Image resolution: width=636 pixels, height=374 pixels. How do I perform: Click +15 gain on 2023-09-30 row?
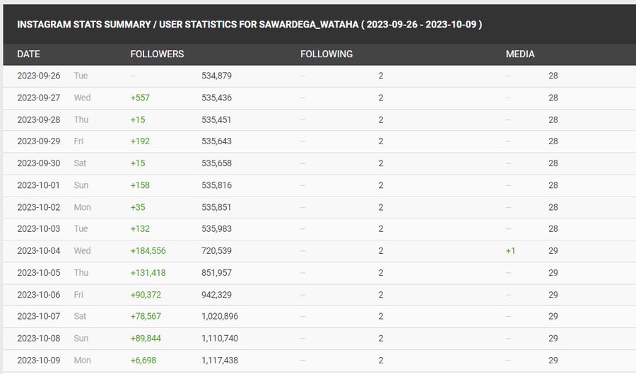pos(138,163)
